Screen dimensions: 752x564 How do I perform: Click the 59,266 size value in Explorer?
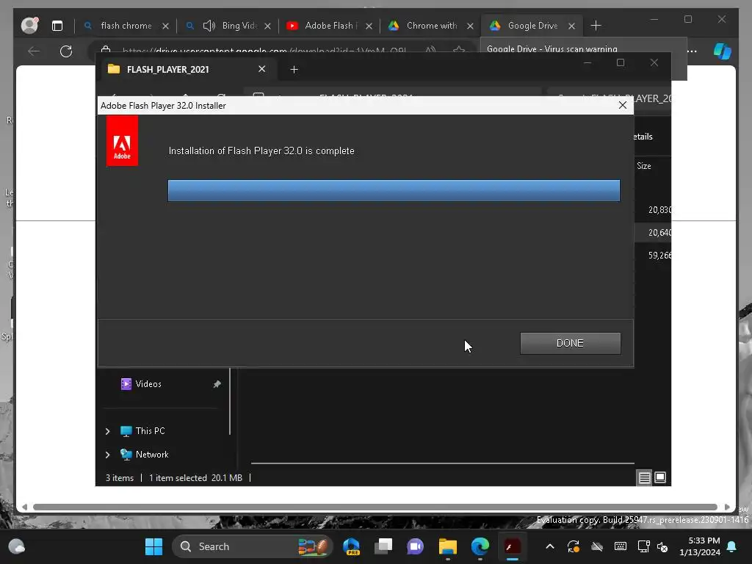click(660, 255)
